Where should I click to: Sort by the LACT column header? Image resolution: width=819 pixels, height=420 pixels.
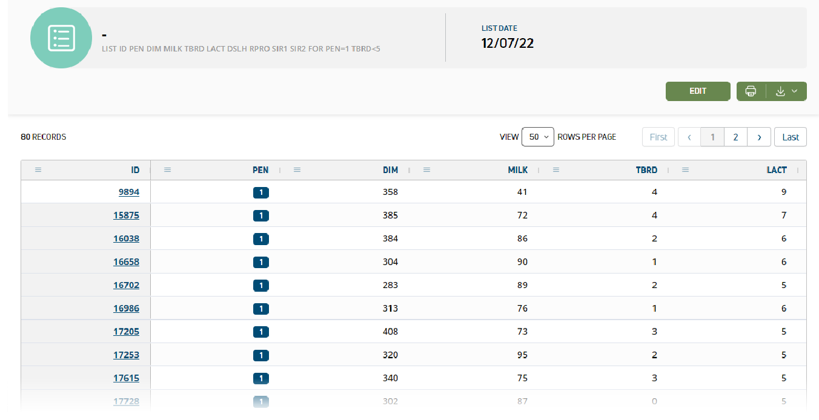(x=777, y=170)
